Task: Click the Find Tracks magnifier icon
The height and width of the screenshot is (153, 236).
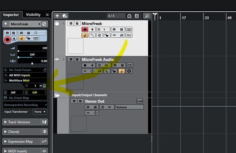Action: pos(147,16)
